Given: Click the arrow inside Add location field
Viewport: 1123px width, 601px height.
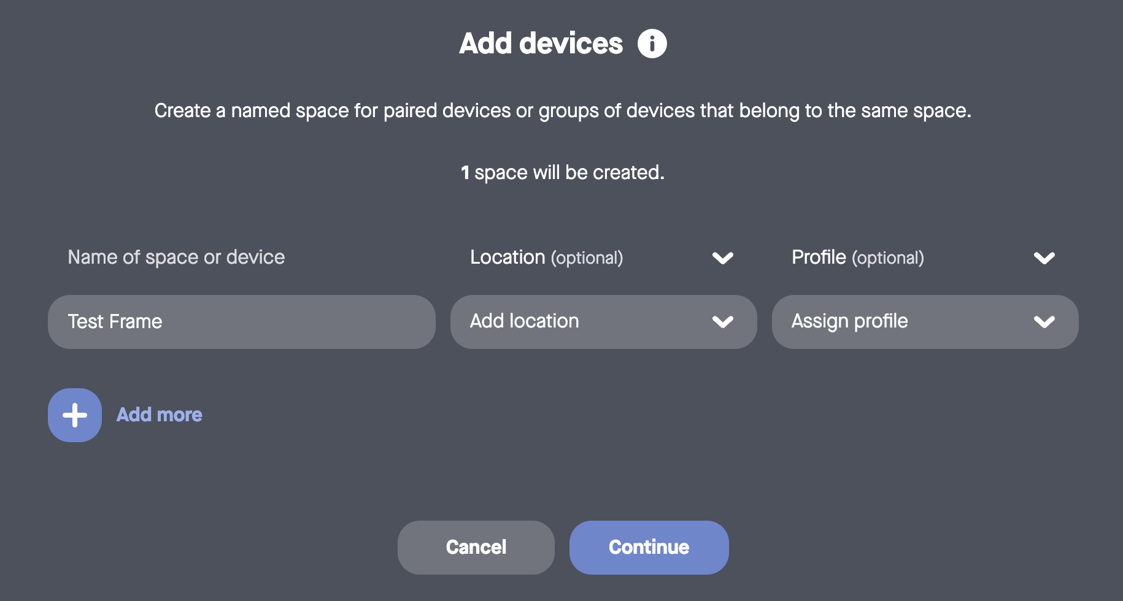Looking at the screenshot, I should click(x=723, y=321).
